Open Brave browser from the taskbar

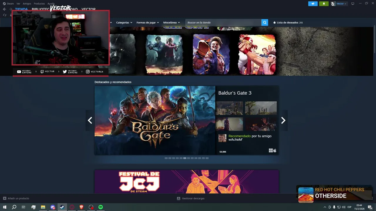point(81,207)
